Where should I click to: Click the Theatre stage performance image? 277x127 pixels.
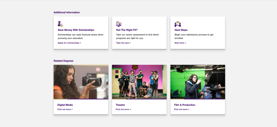[139, 82]
